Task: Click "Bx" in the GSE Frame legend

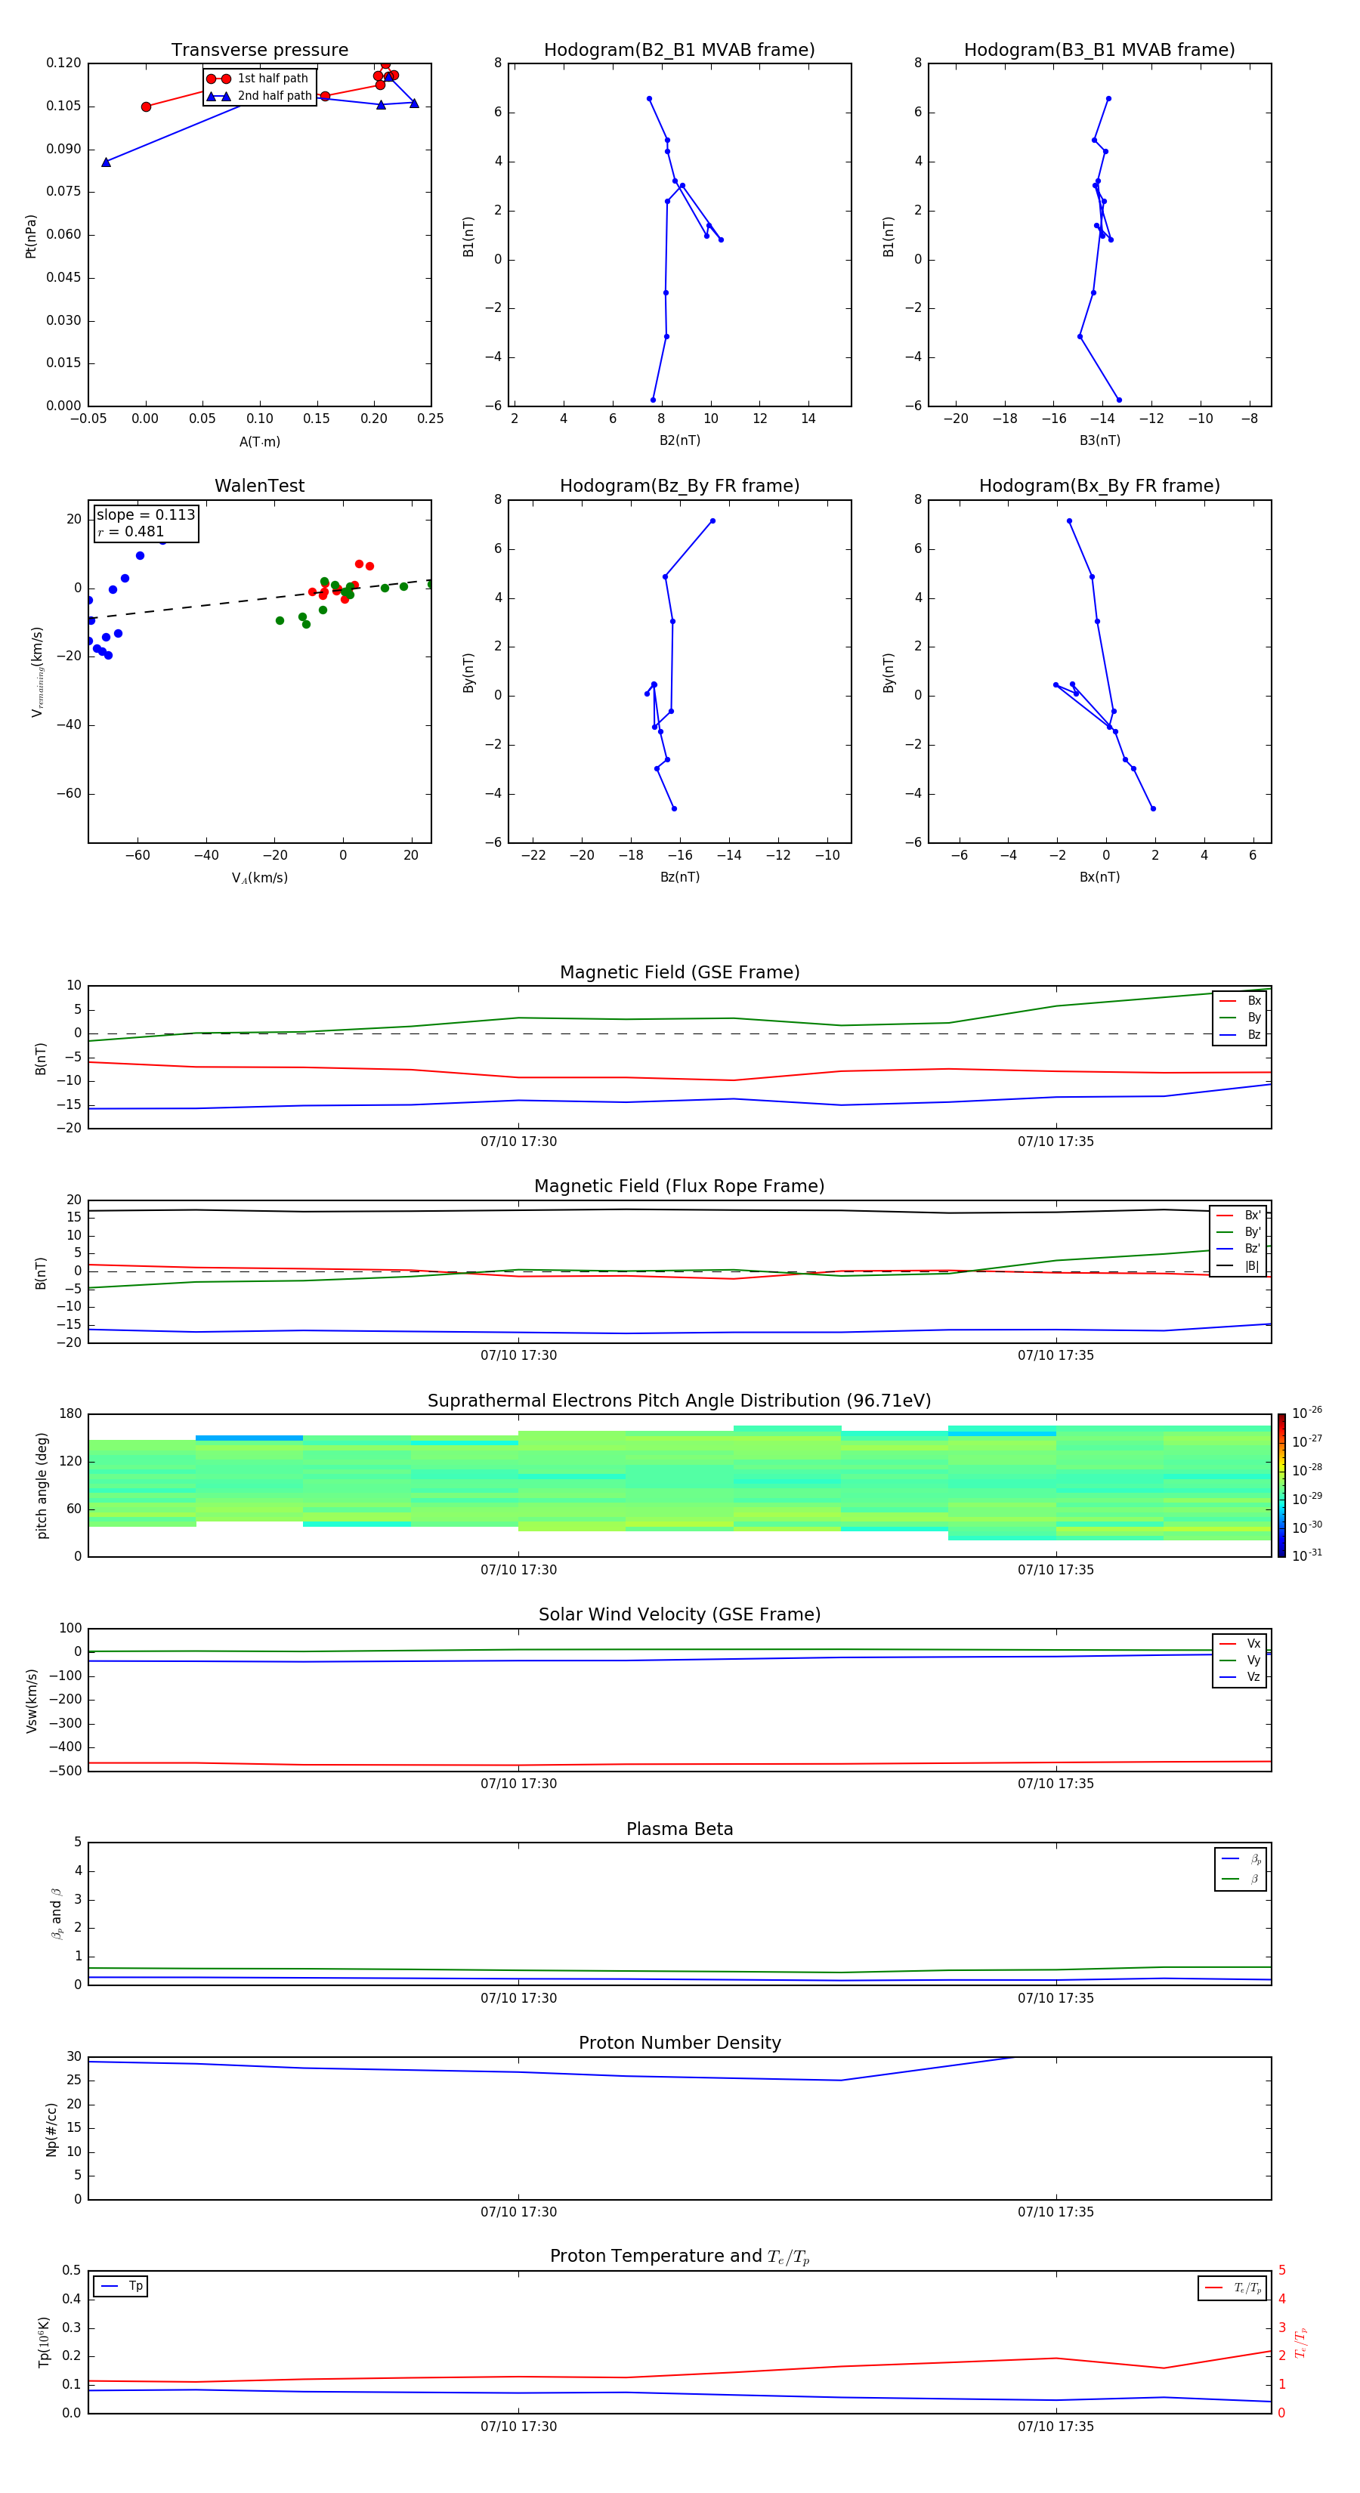Action: (1253, 1001)
